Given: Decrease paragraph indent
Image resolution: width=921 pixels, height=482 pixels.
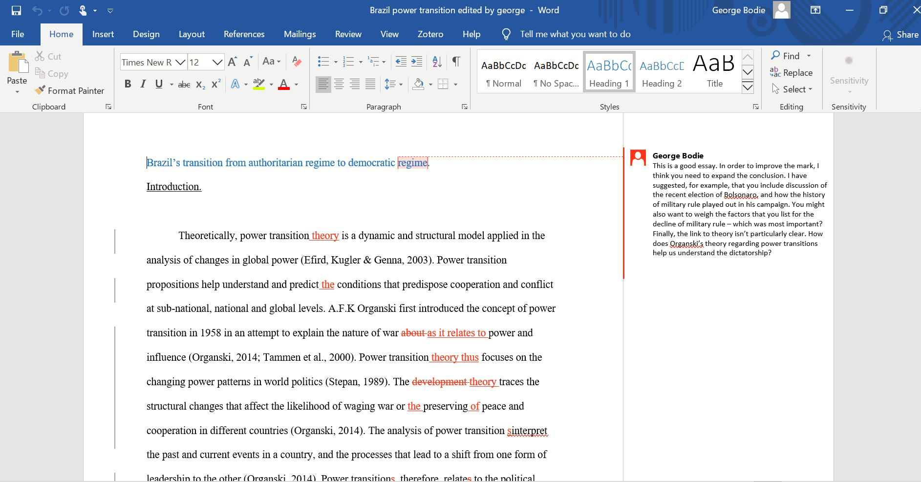Looking at the screenshot, I should click(x=401, y=61).
